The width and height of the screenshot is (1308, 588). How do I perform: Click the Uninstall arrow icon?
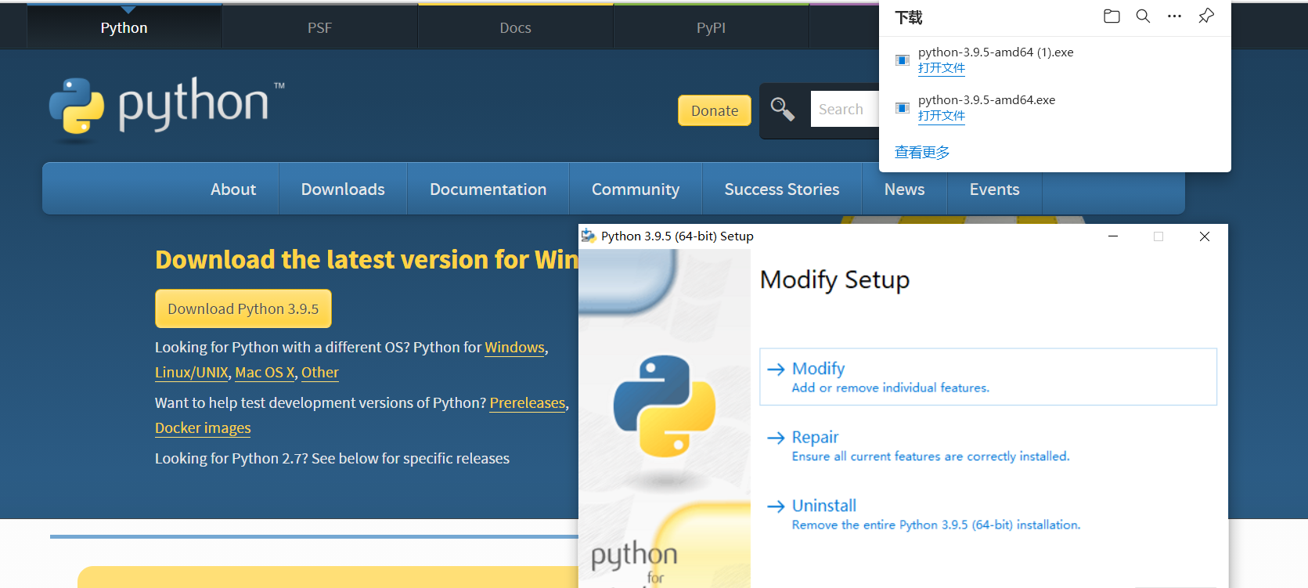(776, 507)
